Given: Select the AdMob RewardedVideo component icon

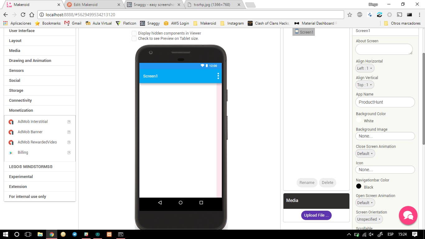Looking at the screenshot, I should point(11,143).
